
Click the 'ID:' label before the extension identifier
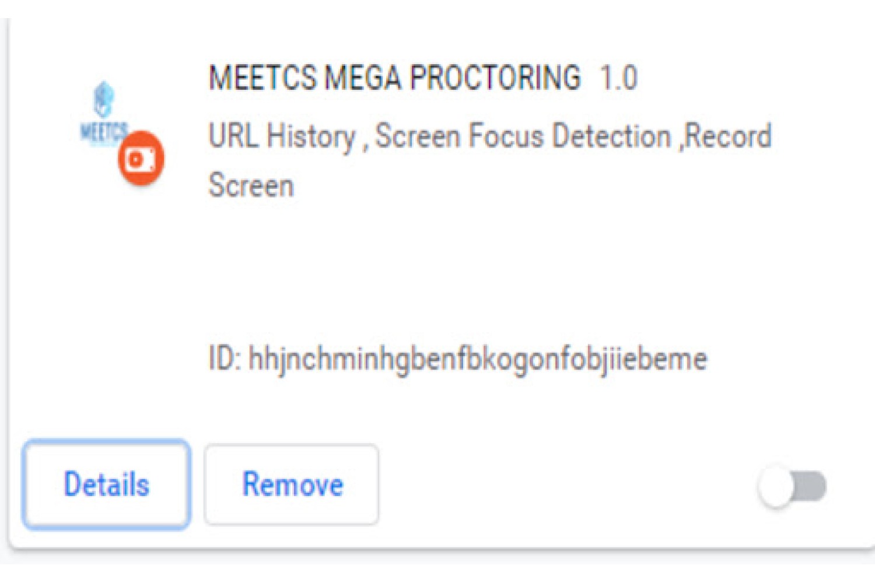pyautogui.click(x=225, y=359)
